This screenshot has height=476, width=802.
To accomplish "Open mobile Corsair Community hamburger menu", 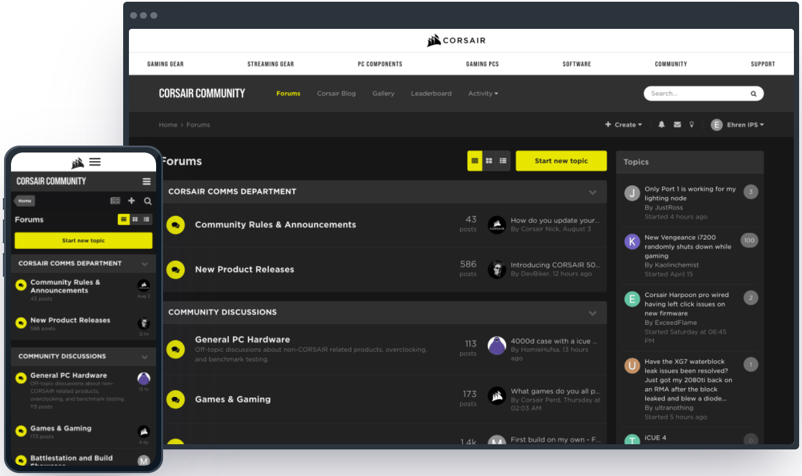I will [x=147, y=181].
